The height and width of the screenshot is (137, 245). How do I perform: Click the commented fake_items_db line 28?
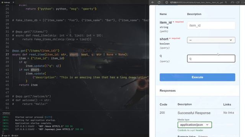point(80,20)
